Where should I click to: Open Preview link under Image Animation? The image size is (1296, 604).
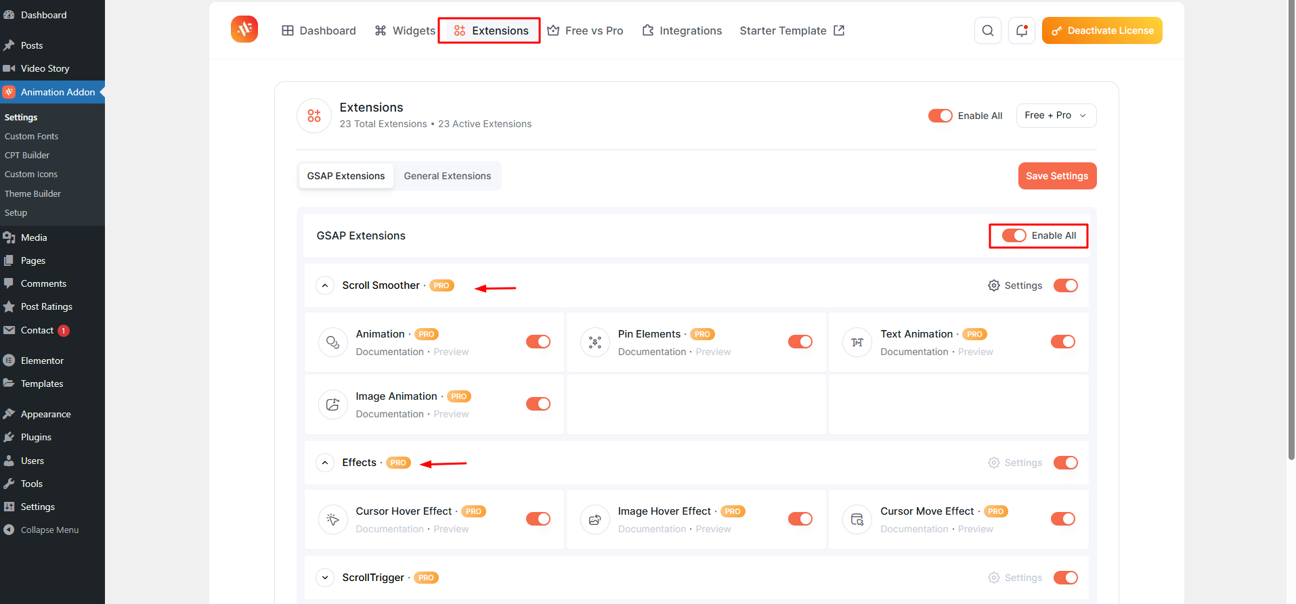tap(451, 414)
